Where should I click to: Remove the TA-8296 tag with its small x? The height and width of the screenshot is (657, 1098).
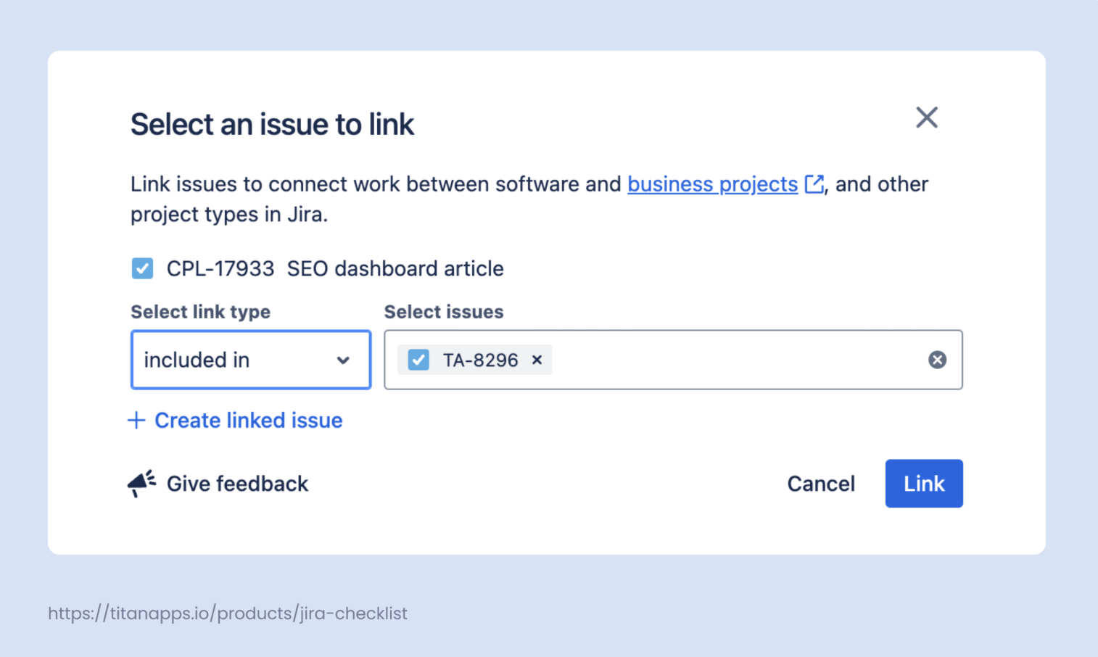coord(537,360)
